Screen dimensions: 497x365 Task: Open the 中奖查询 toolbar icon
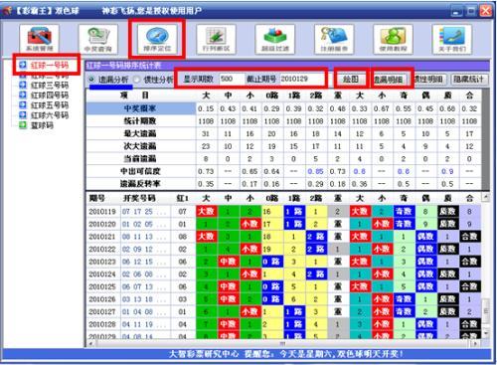(98, 39)
